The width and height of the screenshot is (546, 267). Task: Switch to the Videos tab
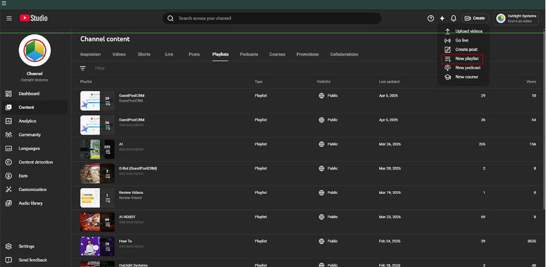tap(119, 54)
